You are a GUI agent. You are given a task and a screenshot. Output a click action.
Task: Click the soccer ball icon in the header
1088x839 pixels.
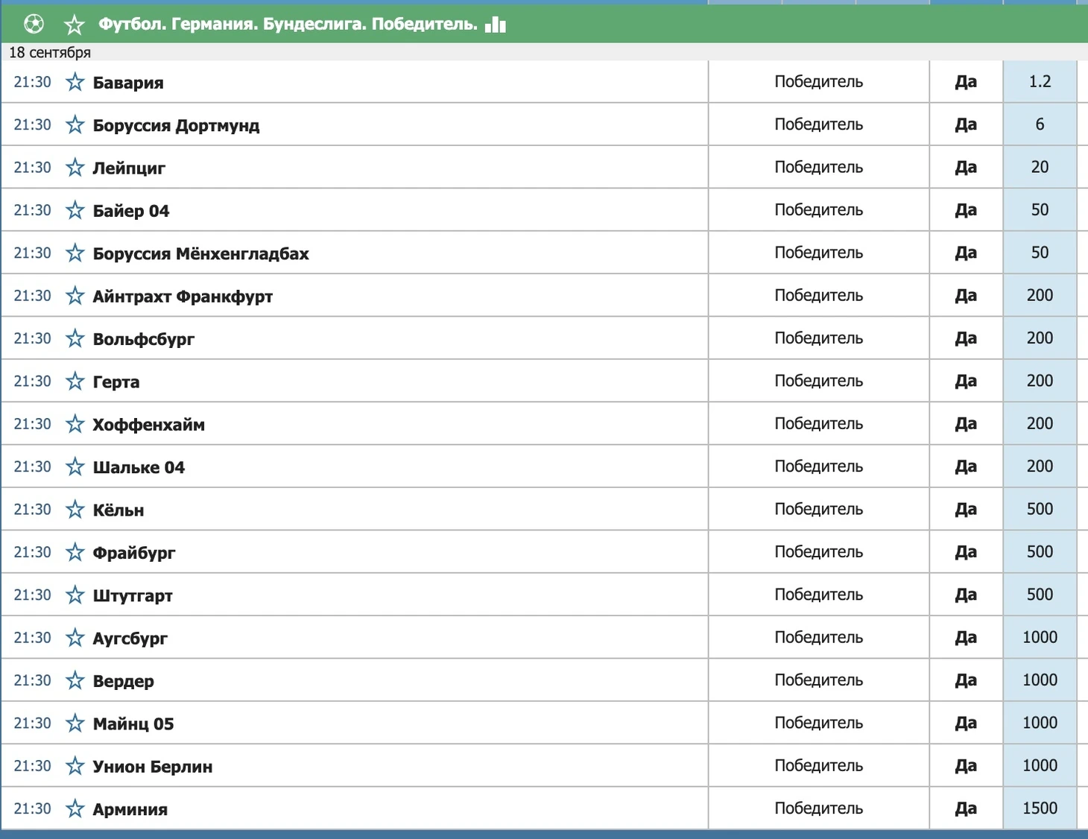(x=34, y=25)
